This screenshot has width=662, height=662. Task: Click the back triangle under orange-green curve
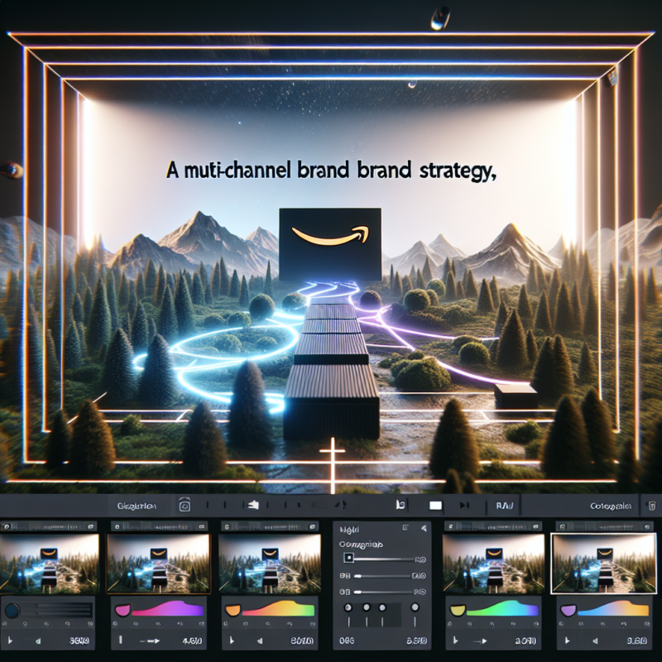260,640
